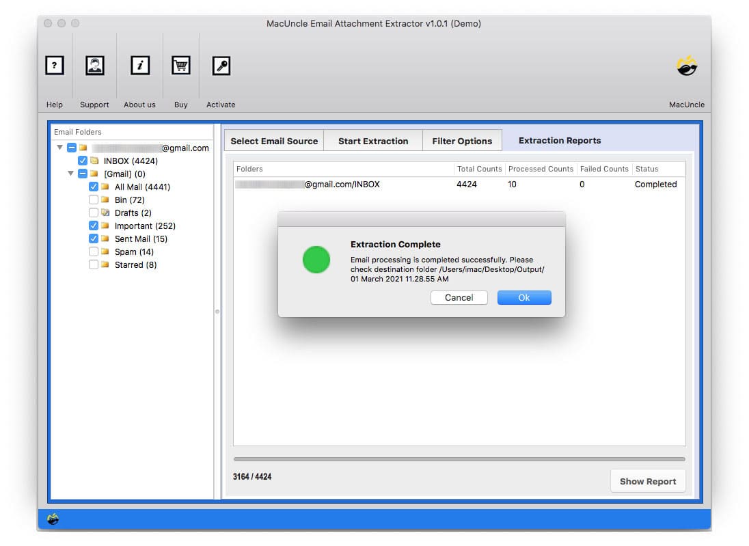The height and width of the screenshot is (546, 749).
Task: Check the Spam (14) checkbox
Action: tap(94, 251)
